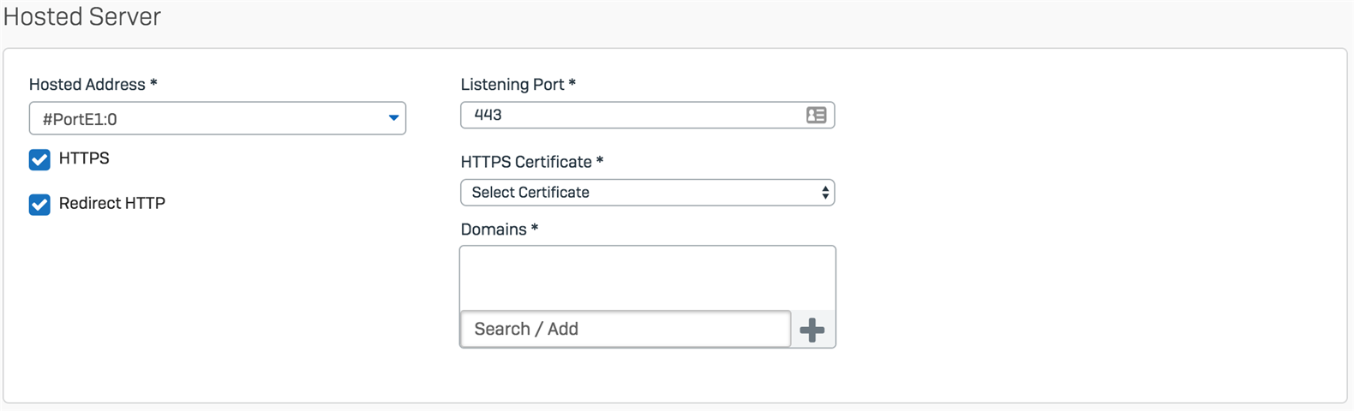1354x411 pixels.
Task: Click the Hosted Server section heading
Action: point(82,17)
